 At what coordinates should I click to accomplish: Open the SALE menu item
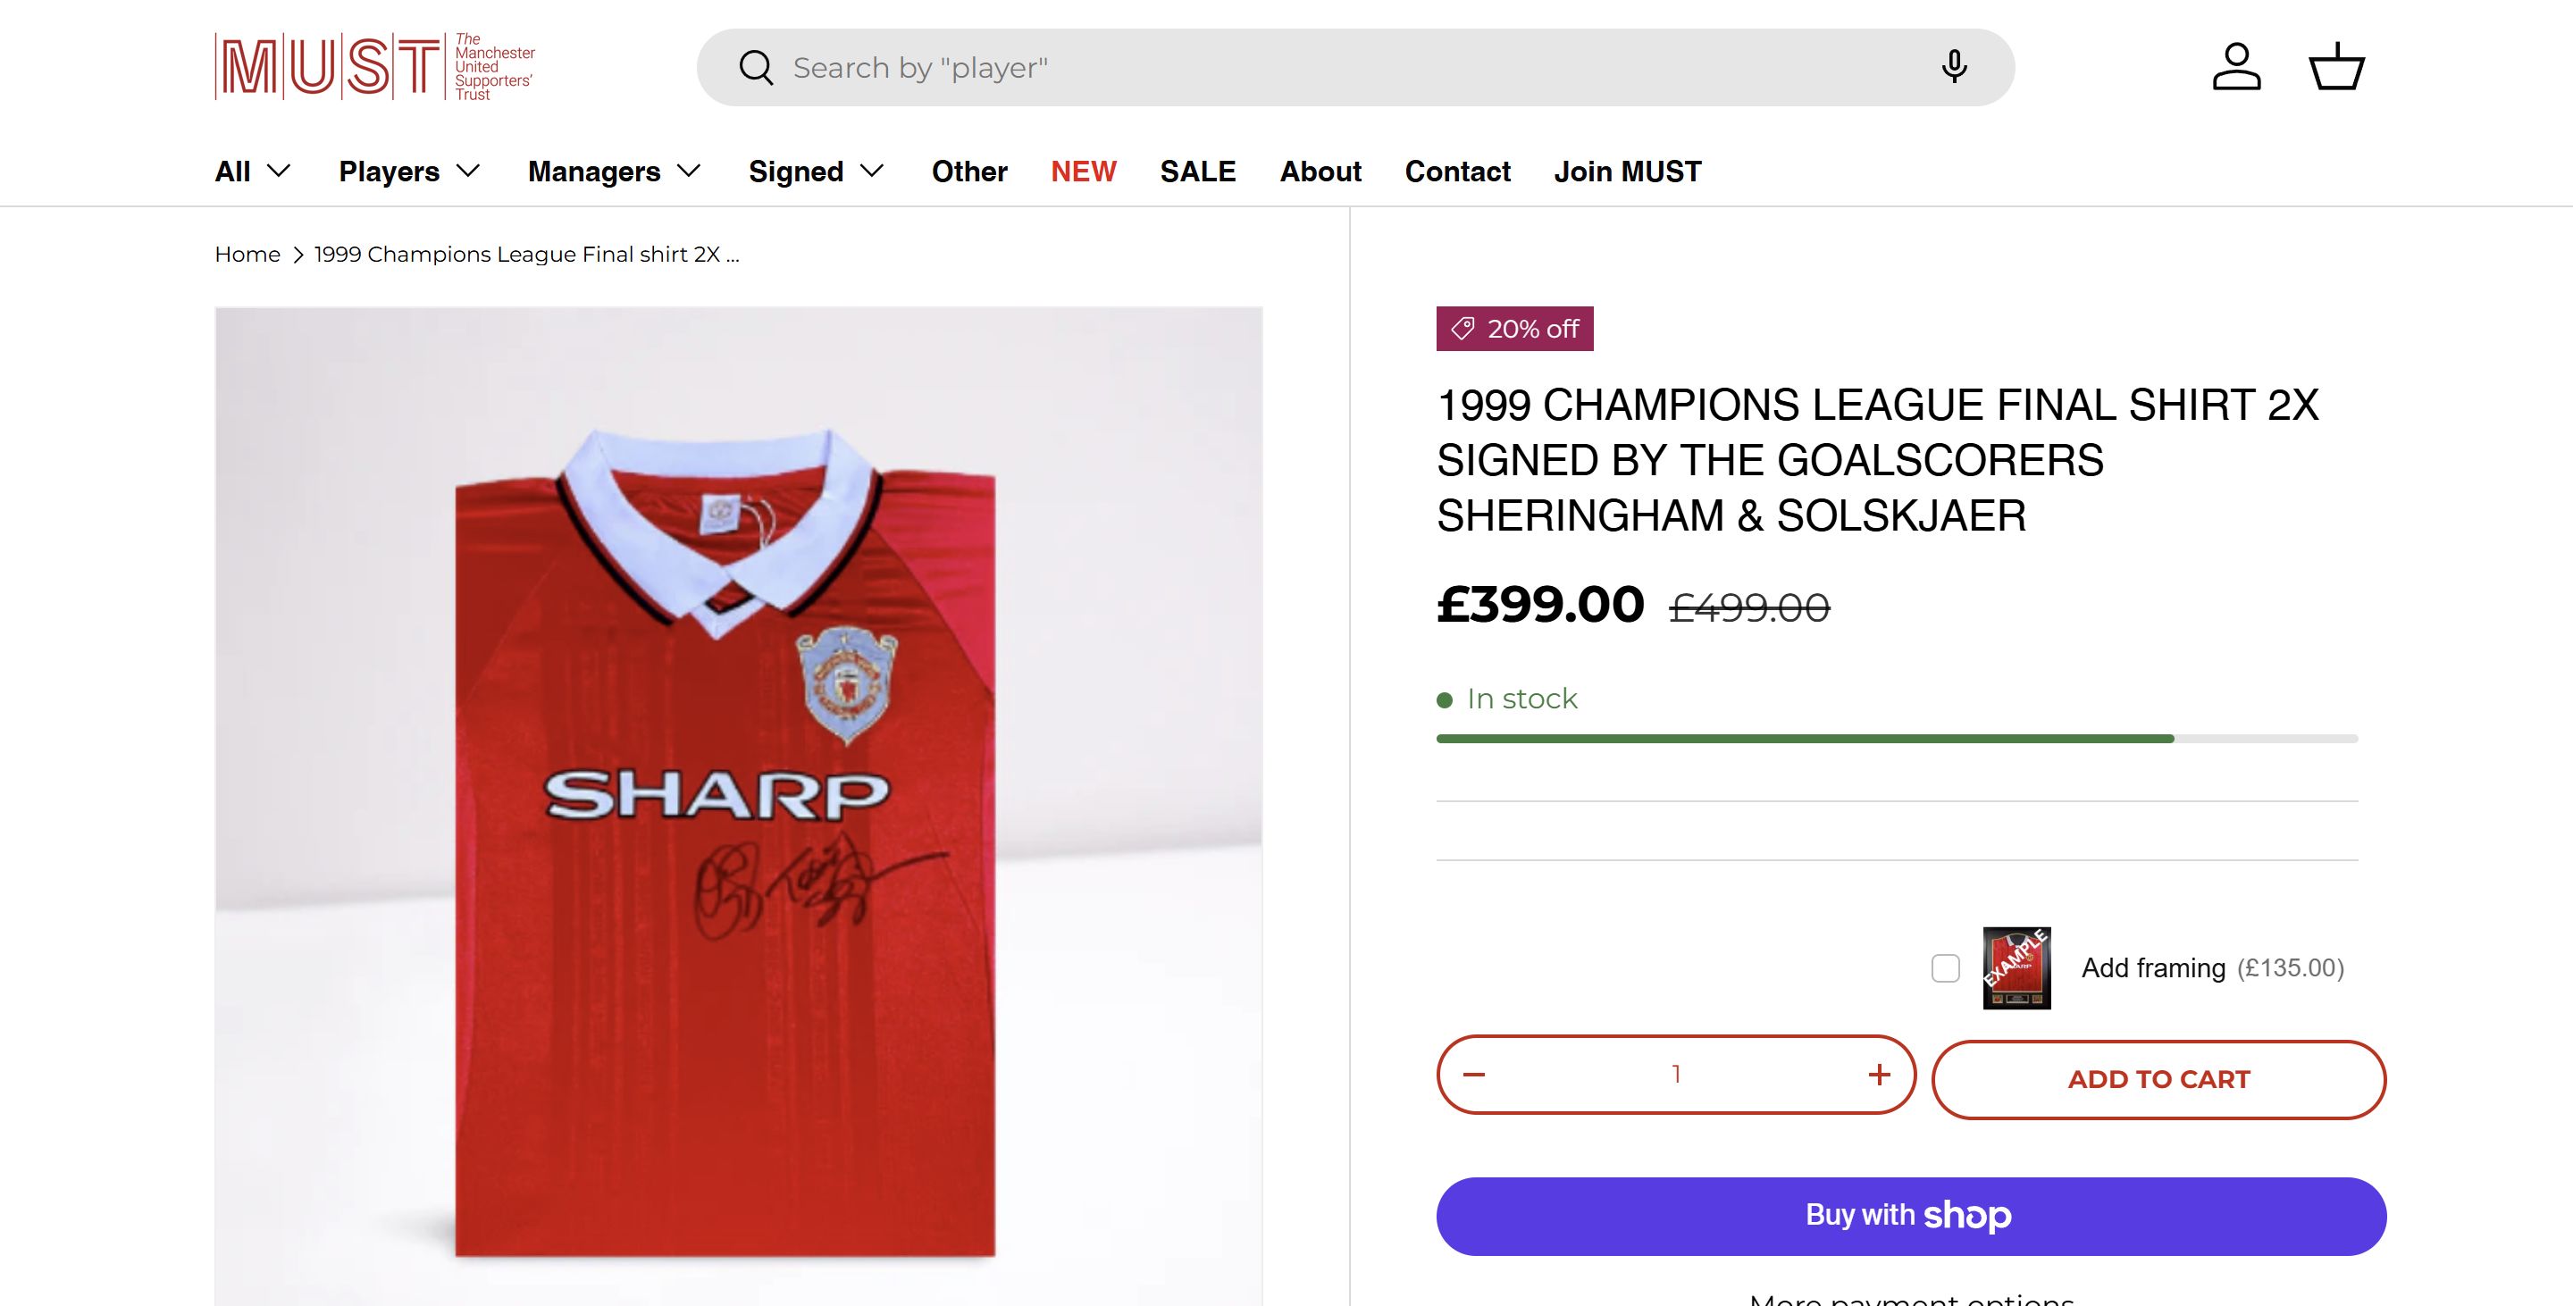[1197, 172]
